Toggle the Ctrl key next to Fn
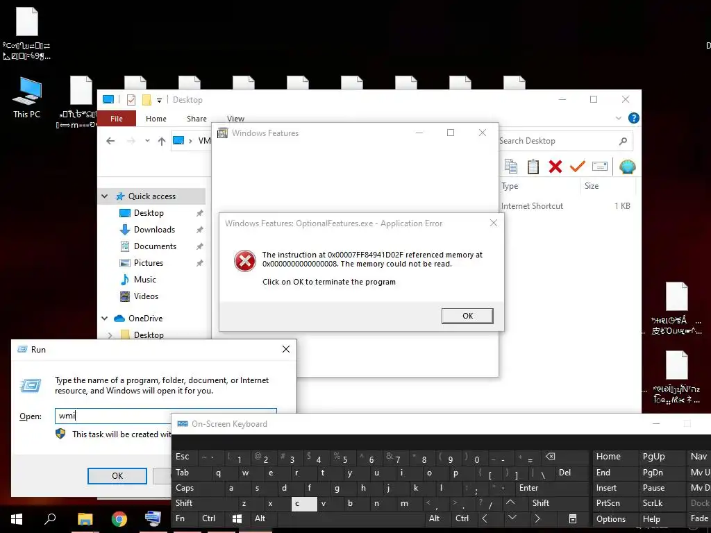The height and width of the screenshot is (533, 711). tap(208, 518)
